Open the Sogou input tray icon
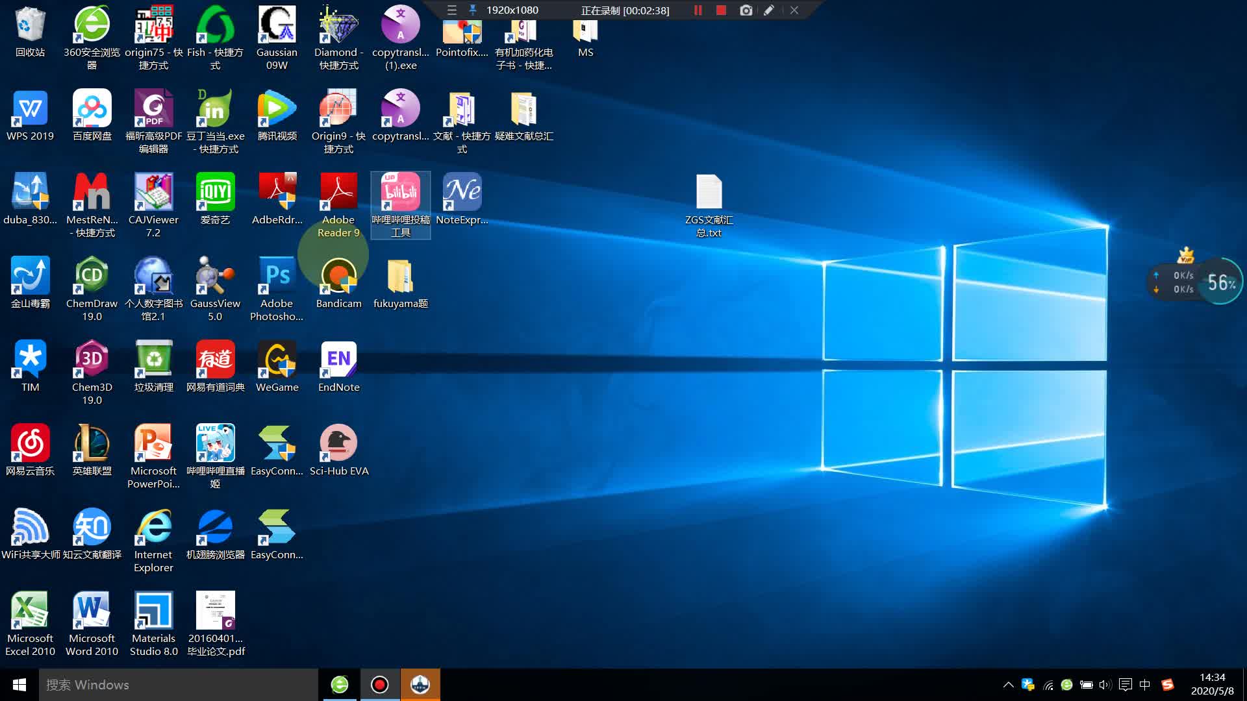 (1168, 685)
